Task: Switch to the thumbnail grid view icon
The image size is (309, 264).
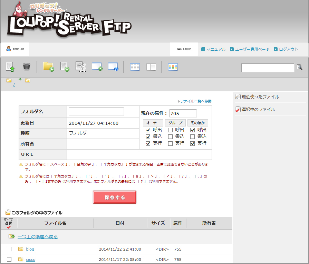Action: (x=173, y=67)
